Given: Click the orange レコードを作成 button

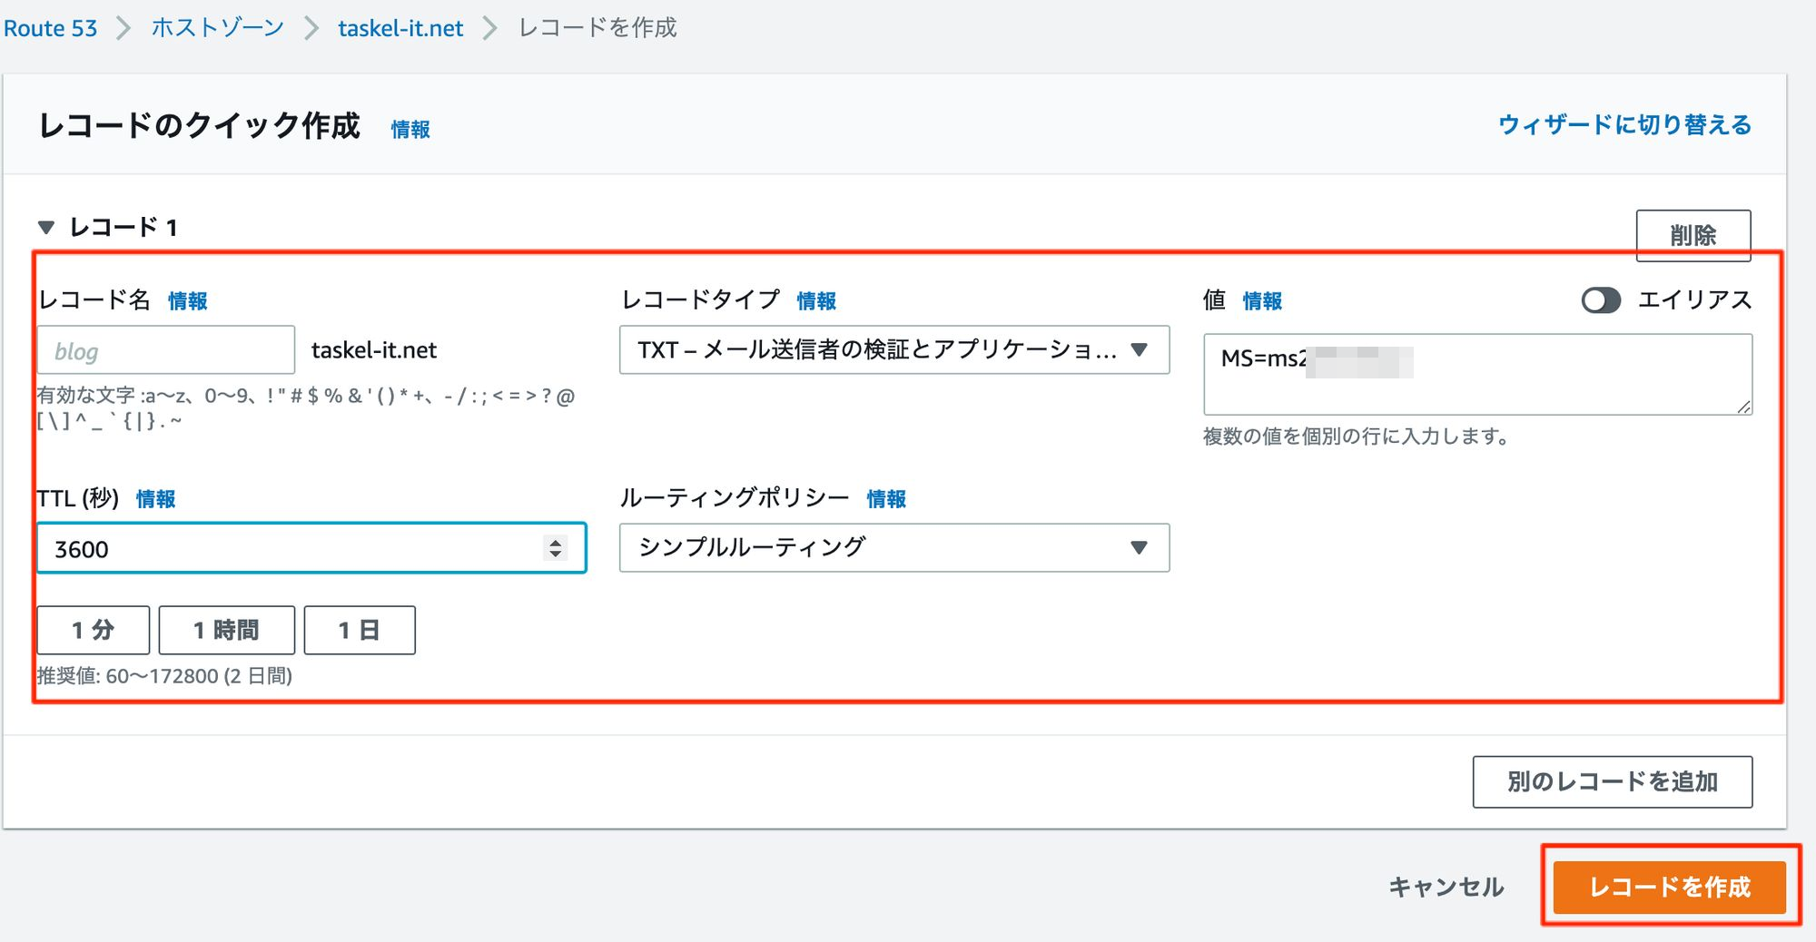Looking at the screenshot, I should pos(1669,887).
